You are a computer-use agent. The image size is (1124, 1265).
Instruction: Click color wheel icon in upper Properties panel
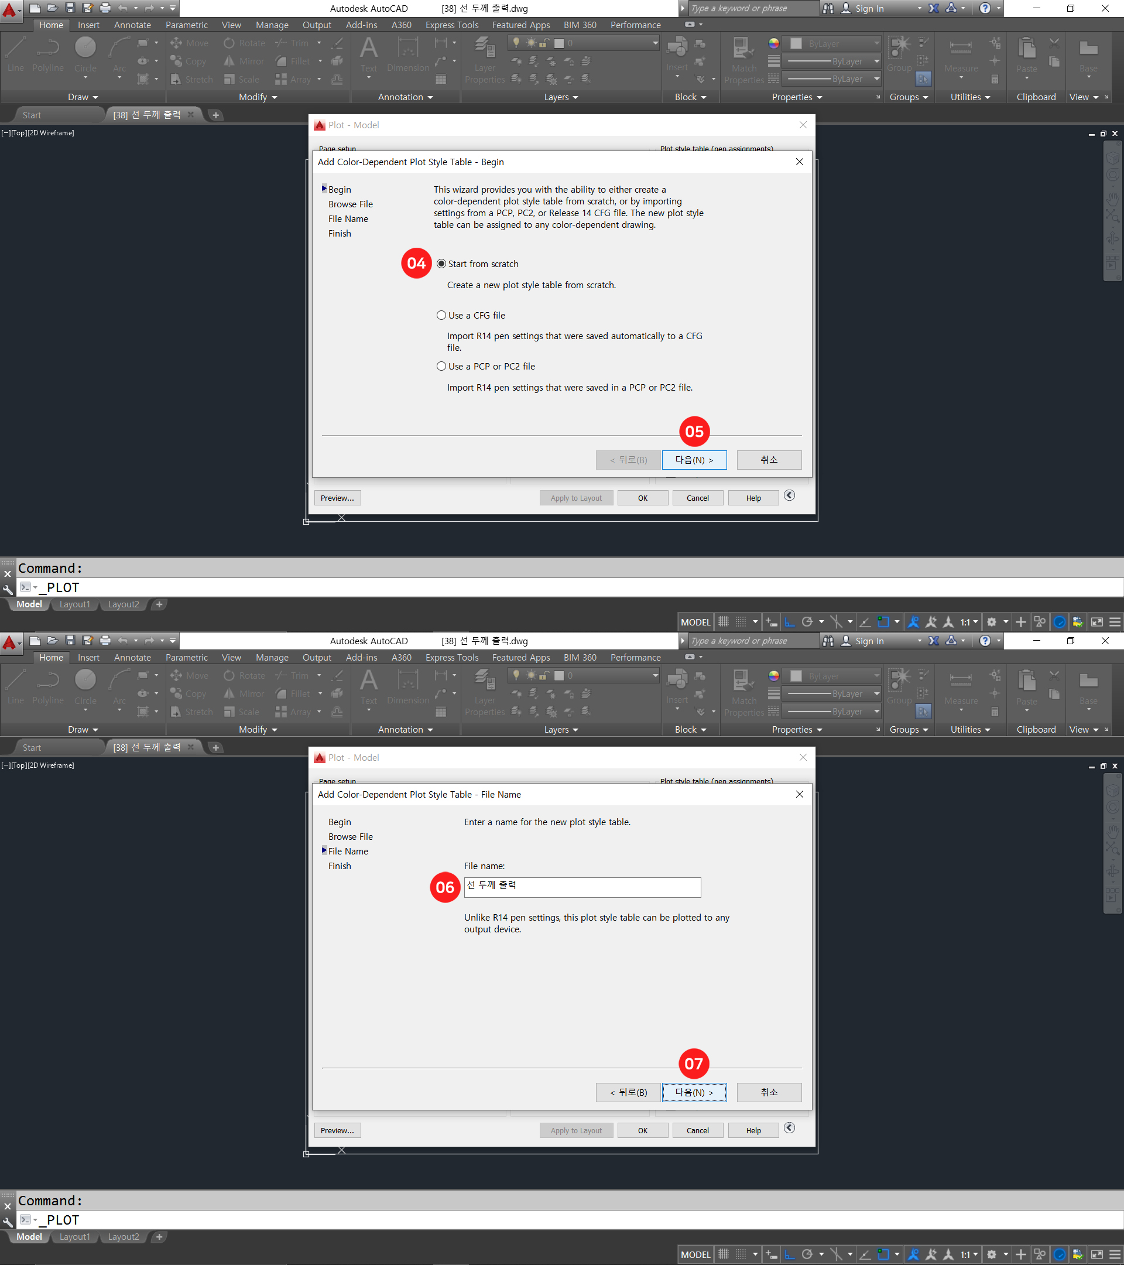pyautogui.click(x=773, y=43)
